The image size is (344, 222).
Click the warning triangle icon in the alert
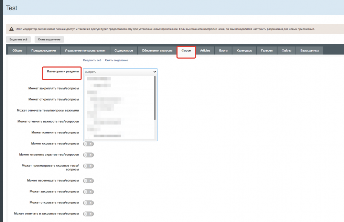tap(12, 29)
